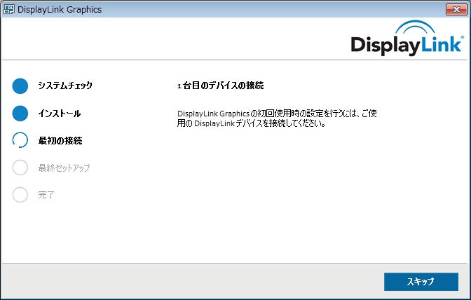This screenshot has width=471, height=300.
Task: Select the システムチェック step label
Action: point(65,86)
